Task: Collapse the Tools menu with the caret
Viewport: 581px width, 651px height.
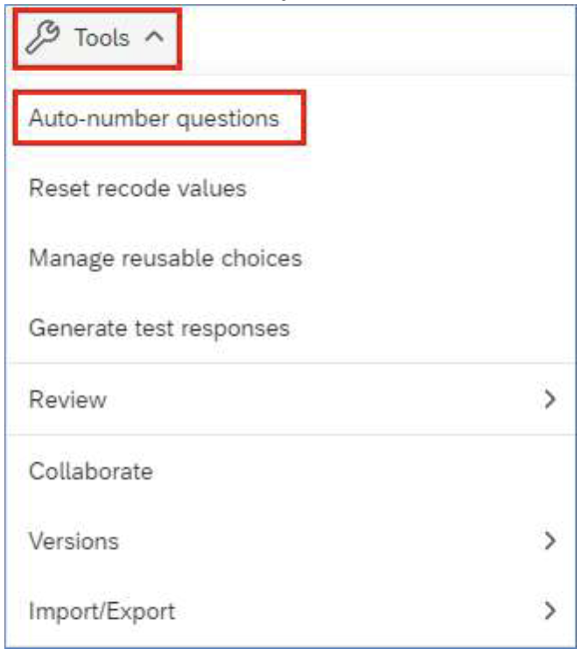Action: (155, 37)
